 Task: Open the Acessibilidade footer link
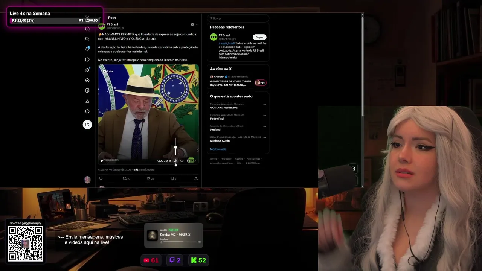coord(253,159)
